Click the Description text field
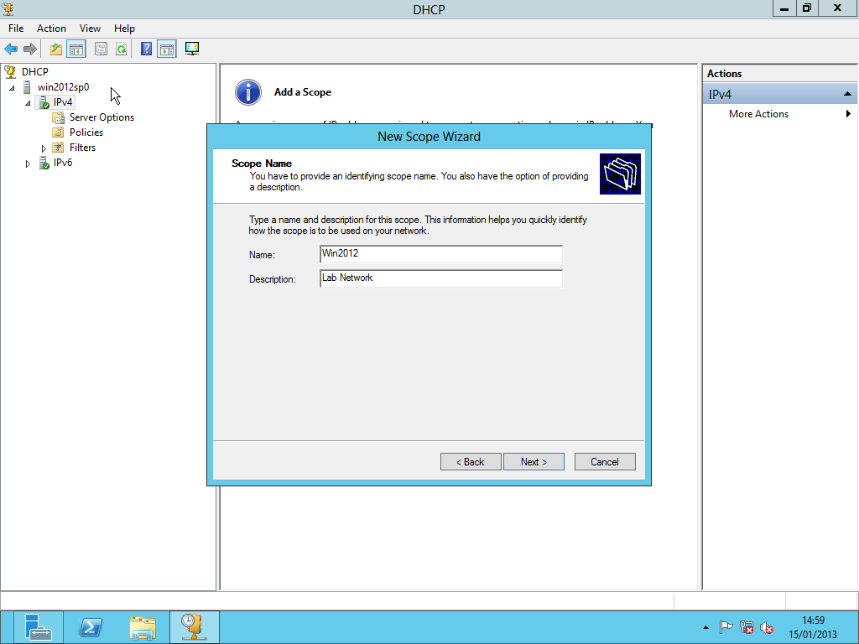Image resolution: width=859 pixels, height=644 pixels. pyautogui.click(x=440, y=278)
